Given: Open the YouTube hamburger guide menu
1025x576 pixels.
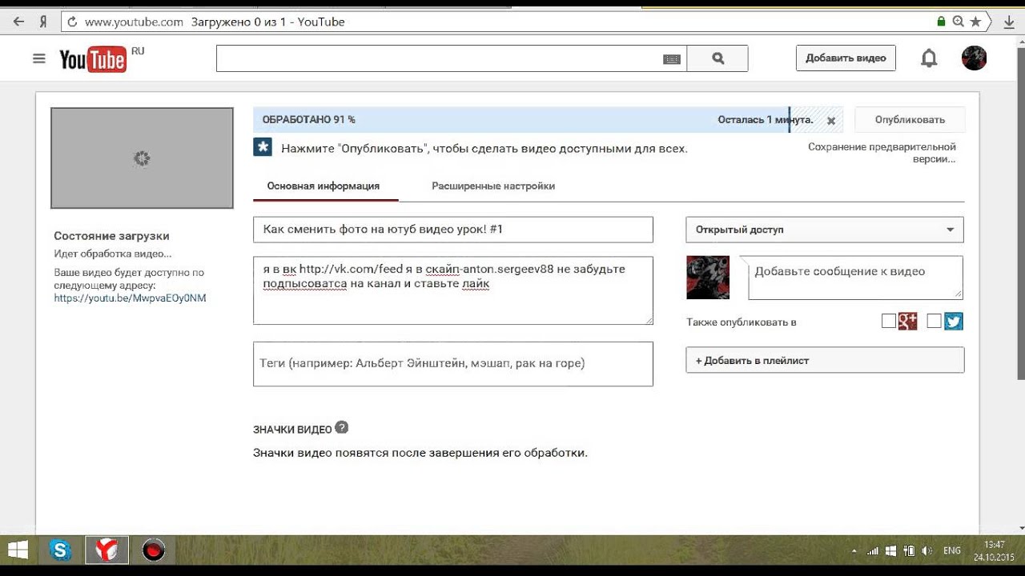Looking at the screenshot, I should (38, 58).
